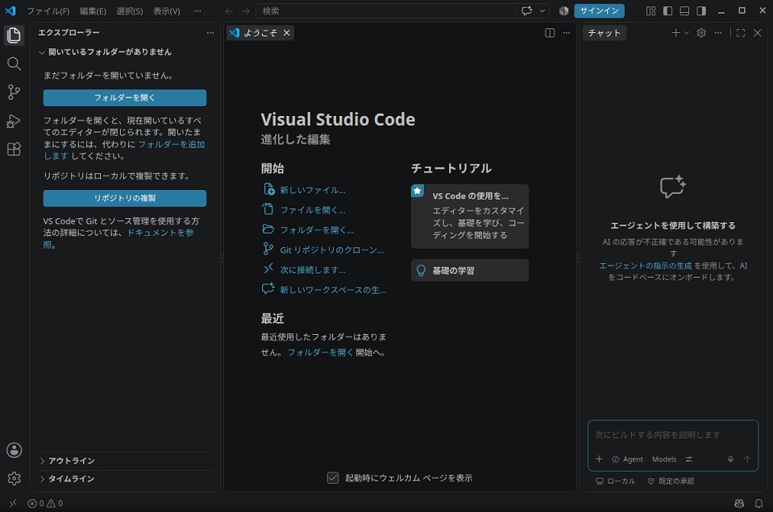
Task: Click the フォルダーを開く button
Action: [x=125, y=97]
